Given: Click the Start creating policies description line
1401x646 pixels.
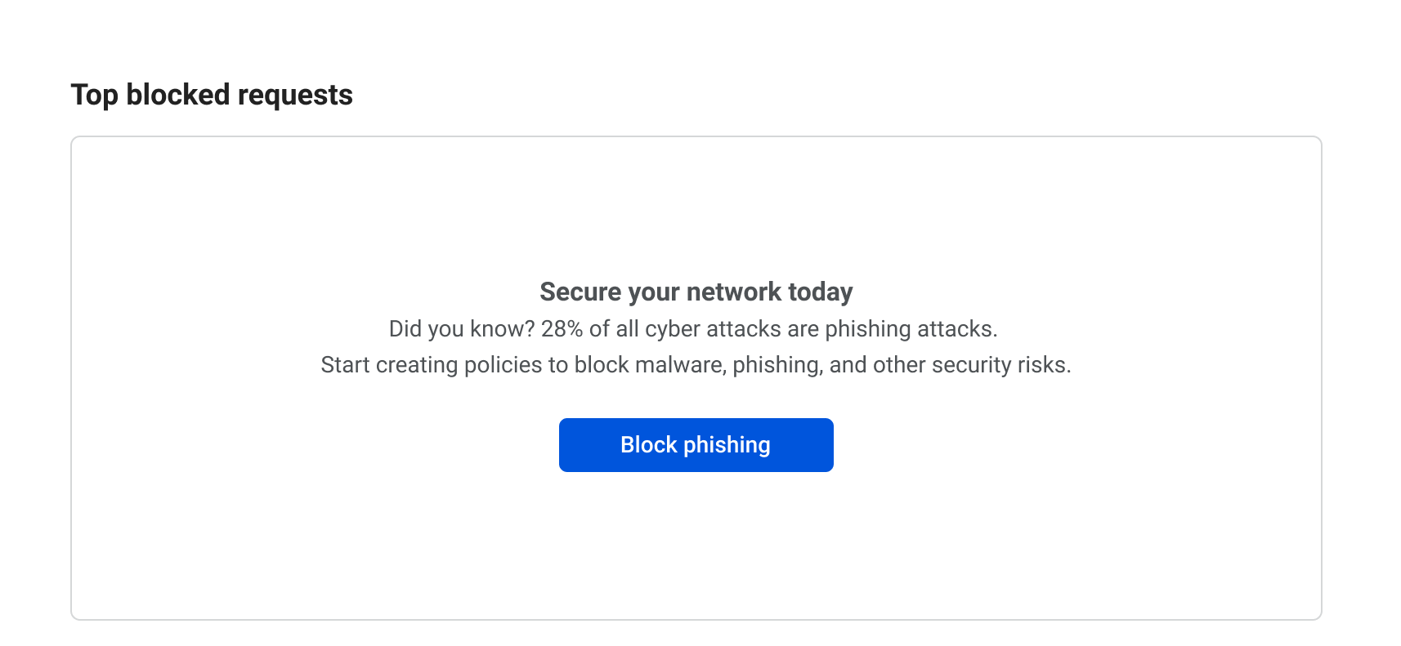Looking at the screenshot, I should (696, 364).
